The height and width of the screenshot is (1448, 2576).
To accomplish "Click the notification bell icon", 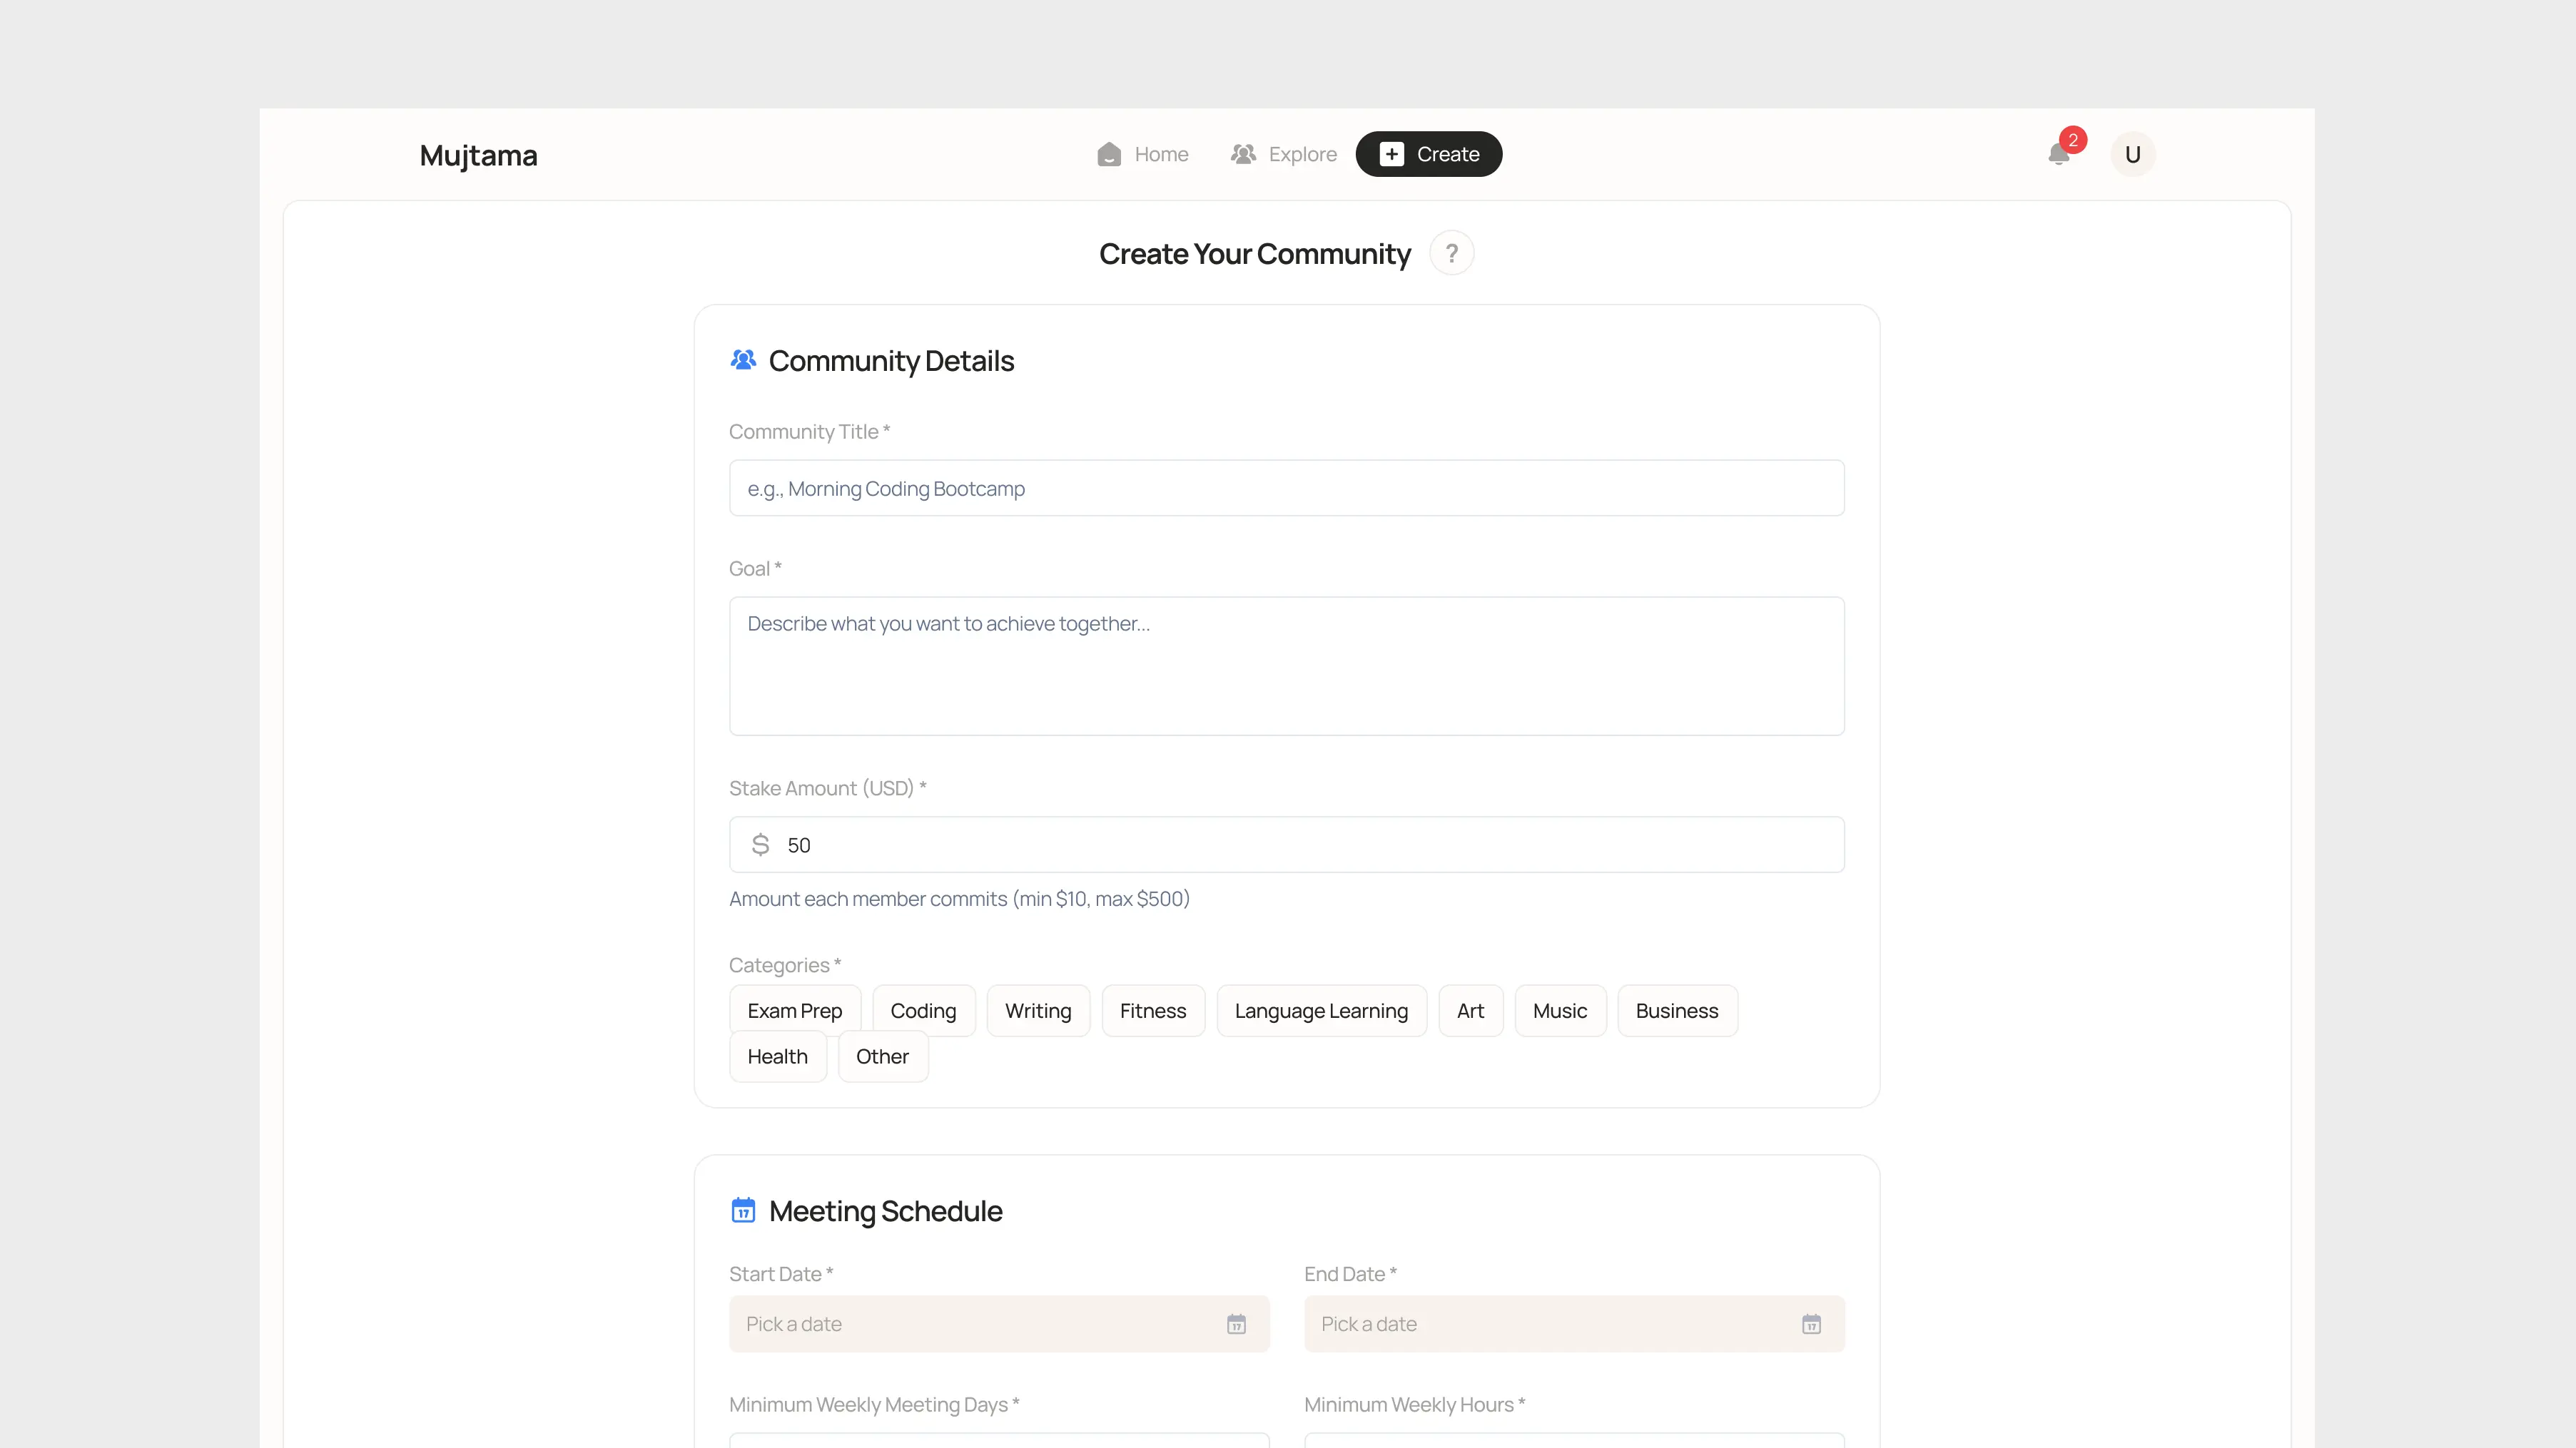I will coord(2058,155).
